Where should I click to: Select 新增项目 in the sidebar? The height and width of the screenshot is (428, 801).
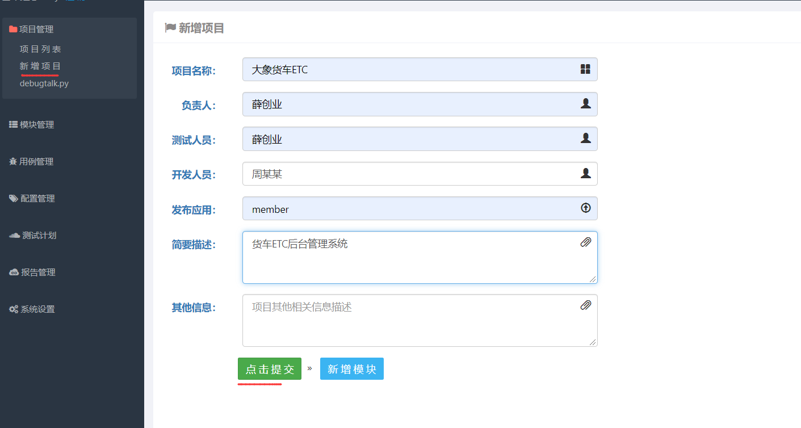click(40, 66)
